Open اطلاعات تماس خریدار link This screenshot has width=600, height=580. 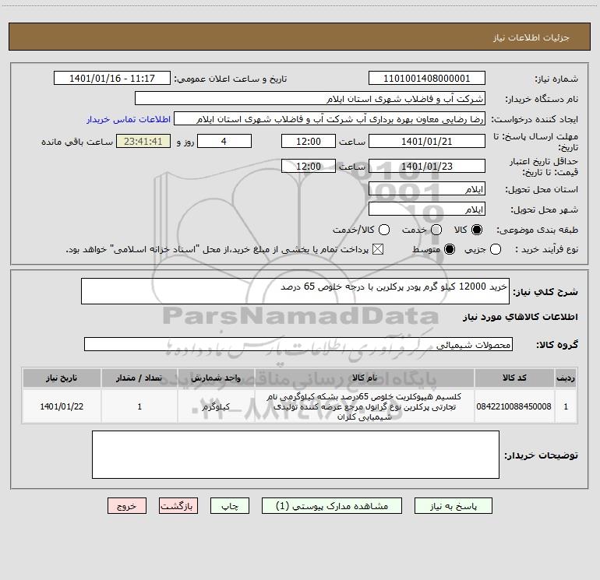[129, 119]
